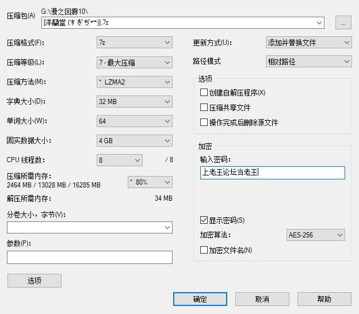The width and height of the screenshot is (359, 314).
Task: Click the 确定 (OK) button
Action: point(200,299)
